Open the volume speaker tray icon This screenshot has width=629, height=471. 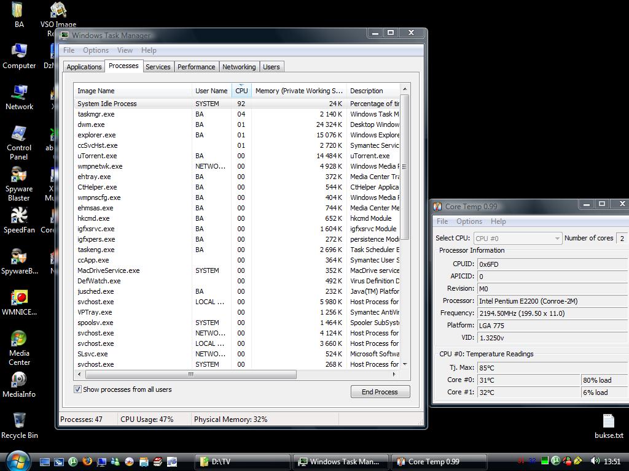pos(594,461)
